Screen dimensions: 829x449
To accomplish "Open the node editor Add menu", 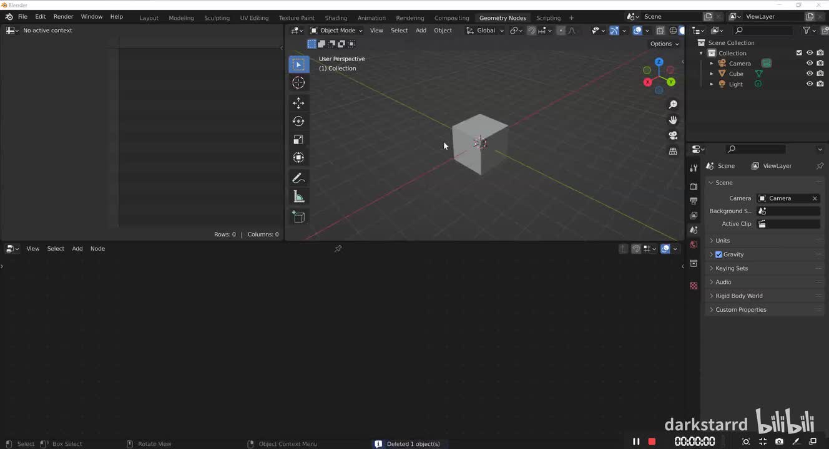I will tap(77, 249).
